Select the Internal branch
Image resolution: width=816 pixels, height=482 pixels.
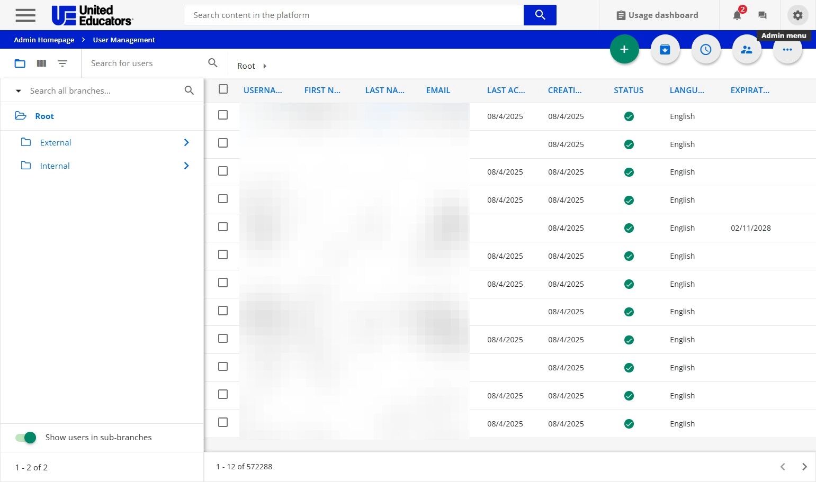[55, 166]
